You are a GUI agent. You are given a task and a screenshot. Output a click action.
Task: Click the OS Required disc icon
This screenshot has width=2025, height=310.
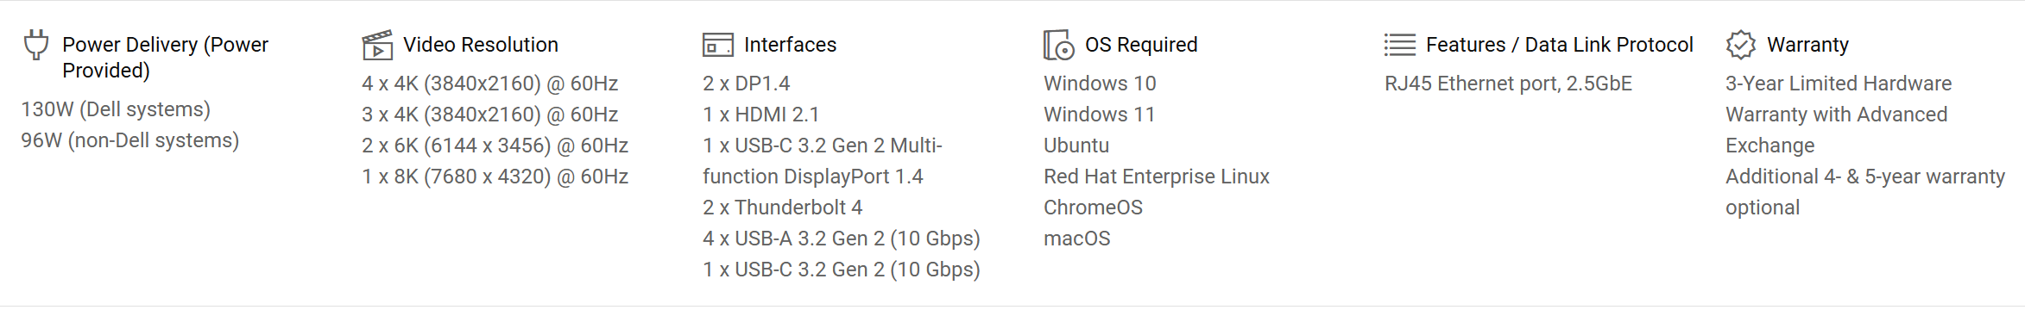[x=1059, y=45]
